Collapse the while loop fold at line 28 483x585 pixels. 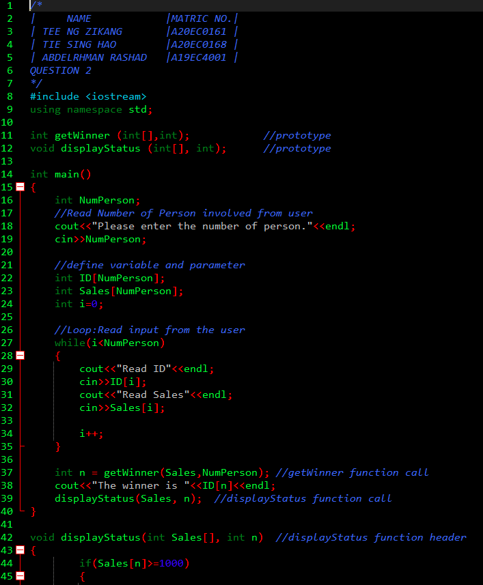(20, 356)
